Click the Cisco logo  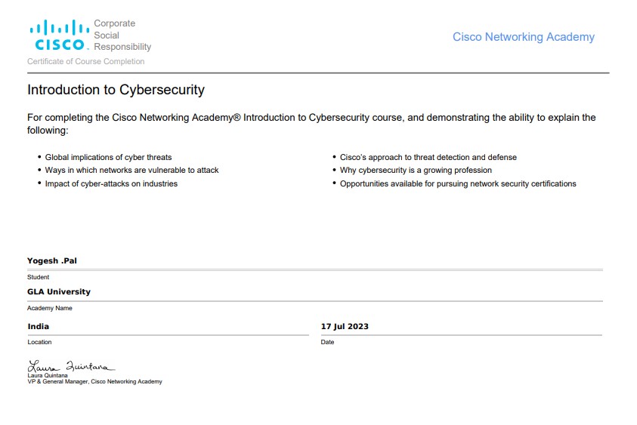(x=57, y=36)
